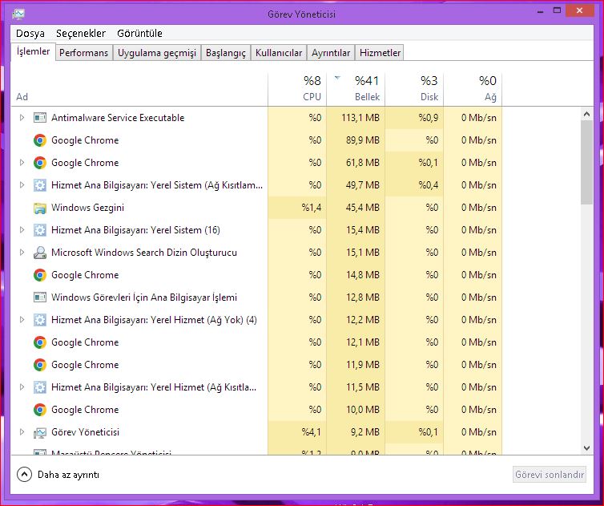This screenshot has width=604, height=506.
Task: Click the Daha az ayrıntı label
Action: pos(68,475)
